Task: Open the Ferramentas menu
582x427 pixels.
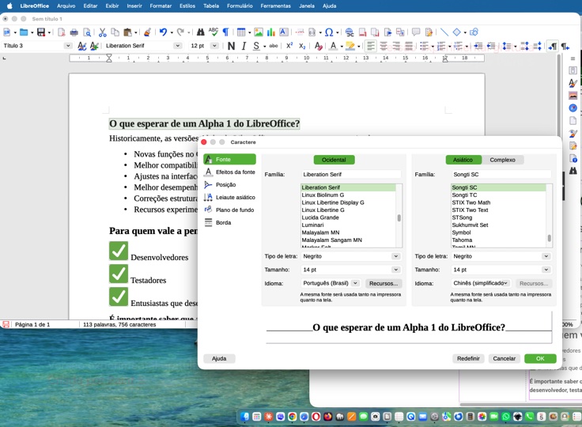Action: click(275, 6)
